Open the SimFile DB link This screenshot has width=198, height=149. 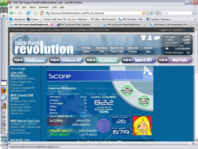[x=117, y=48]
